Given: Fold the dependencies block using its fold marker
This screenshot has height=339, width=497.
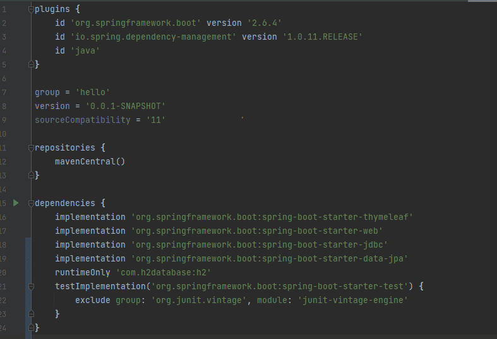Looking at the screenshot, I should click(x=30, y=203).
